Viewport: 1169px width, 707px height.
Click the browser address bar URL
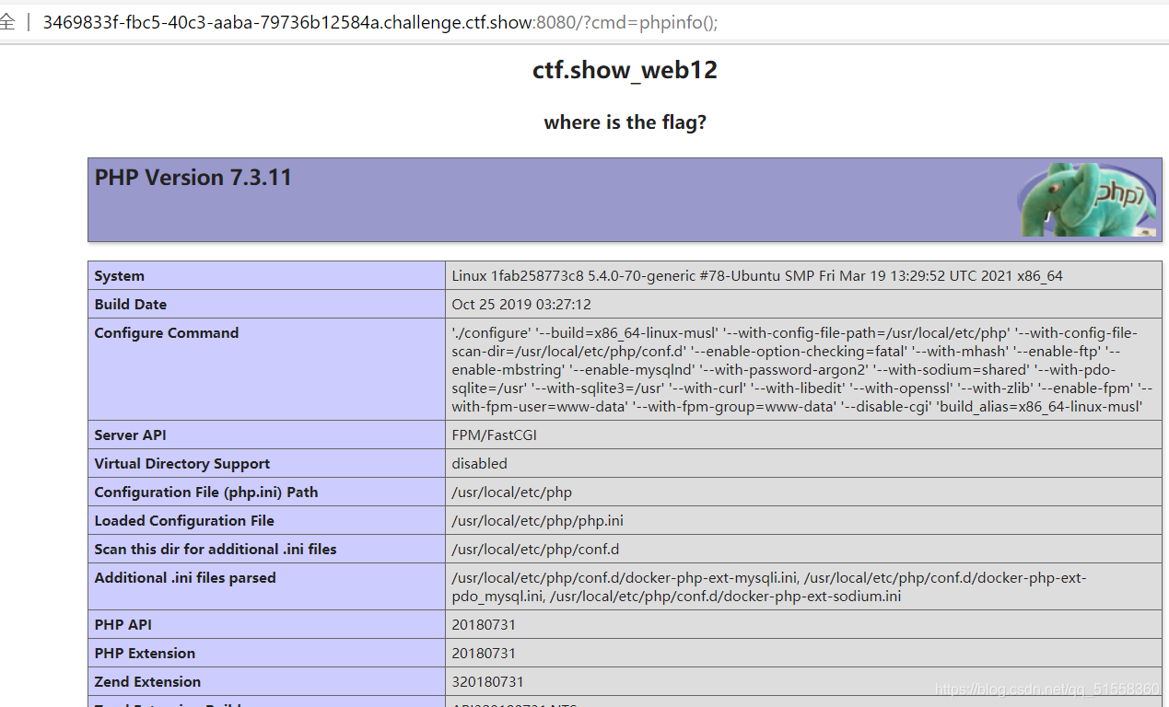click(380, 22)
